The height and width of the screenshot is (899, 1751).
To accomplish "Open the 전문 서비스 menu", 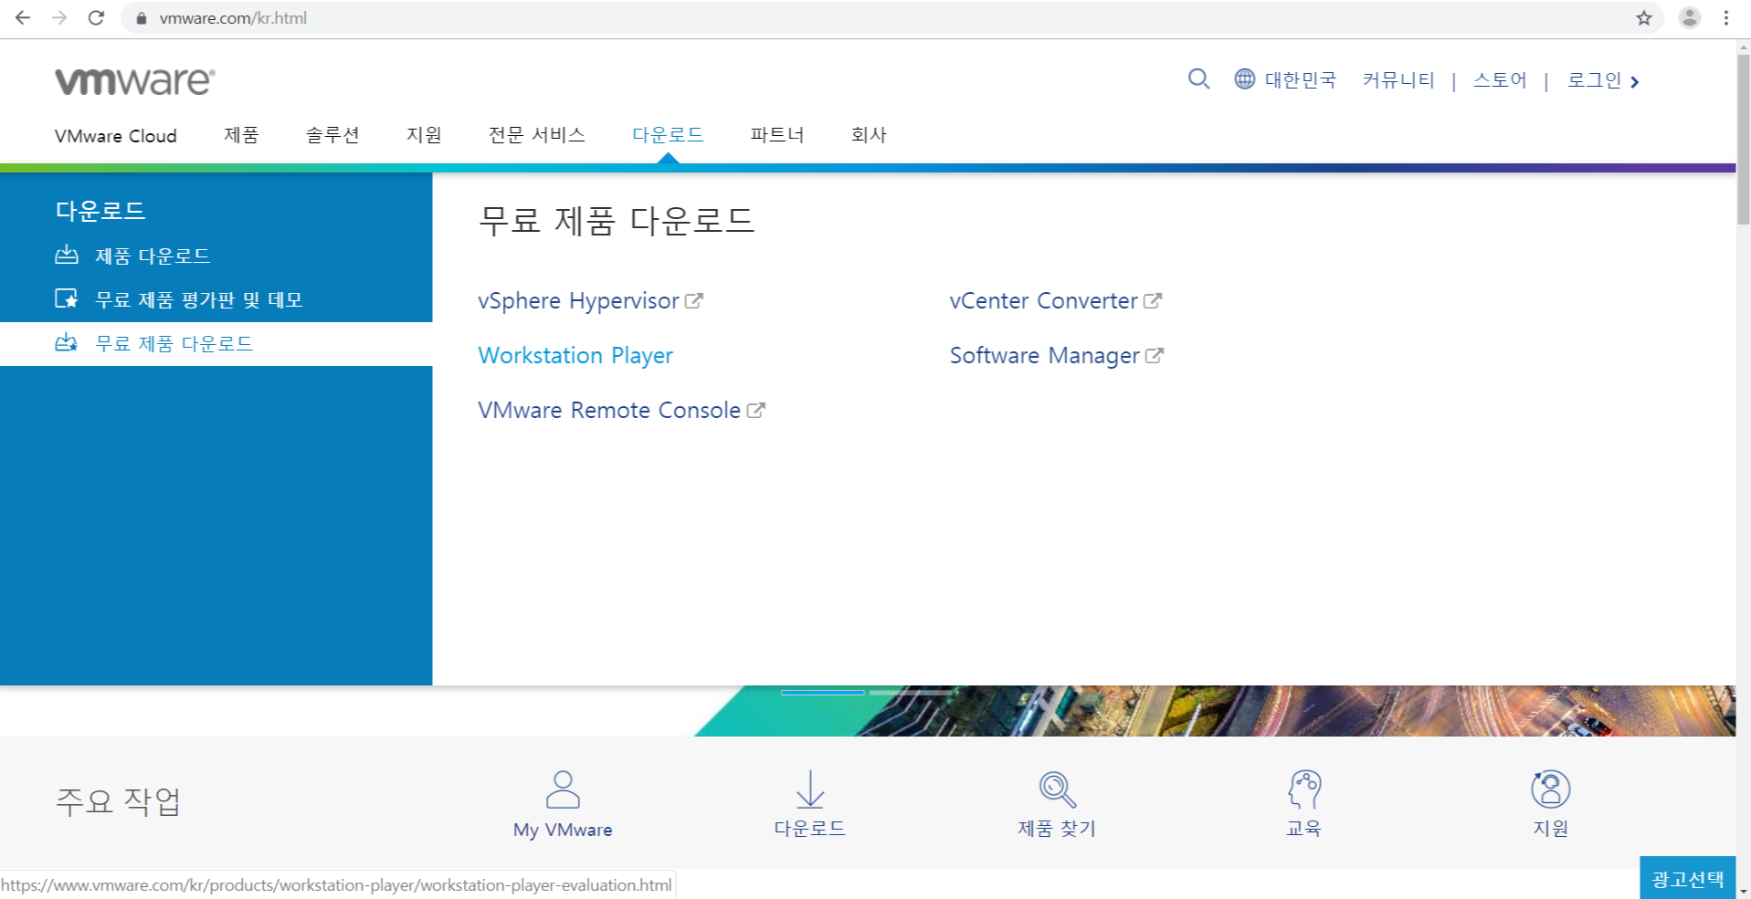I will 537,135.
